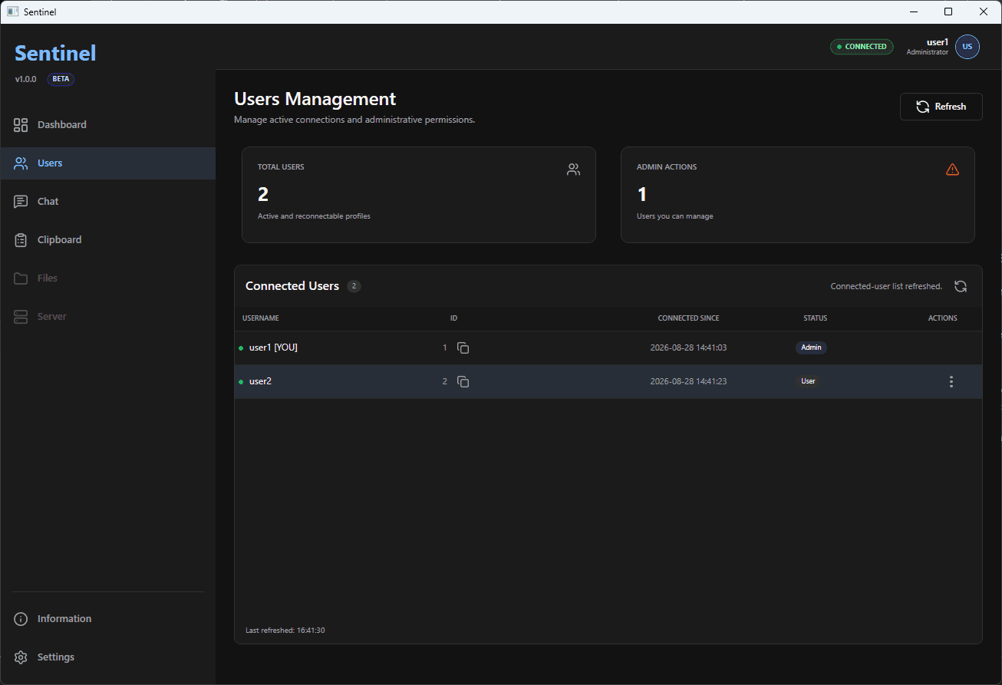This screenshot has width=1002, height=685.
Task: Open the Dashboard page from sidebar
Action: pos(107,124)
